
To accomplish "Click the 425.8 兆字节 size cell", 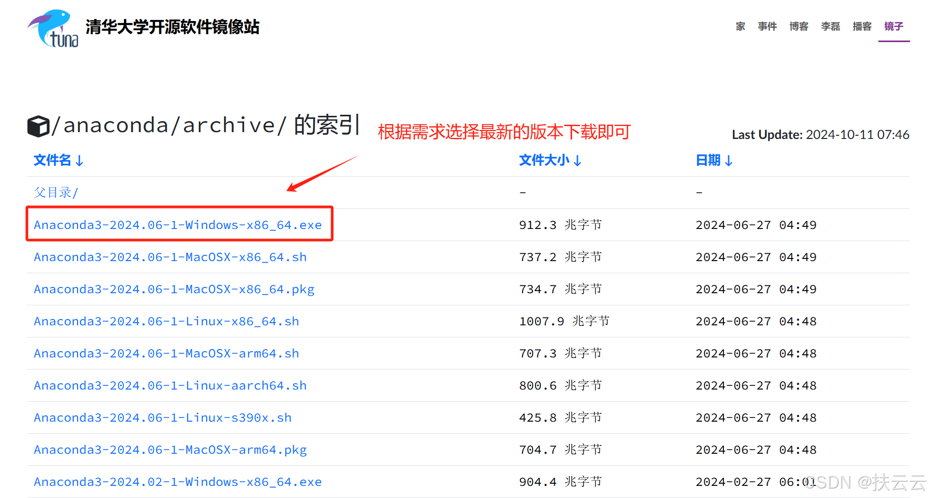I will click(560, 418).
